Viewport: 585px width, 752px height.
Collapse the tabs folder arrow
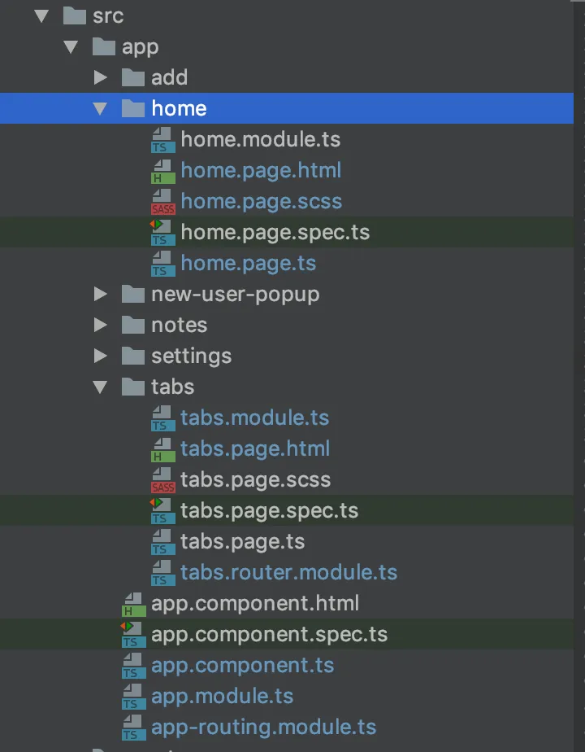[x=101, y=387]
